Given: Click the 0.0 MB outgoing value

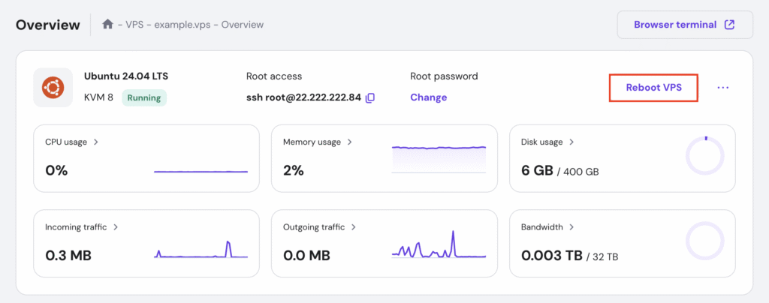Looking at the screenshot, I should (x=306, y=256).
